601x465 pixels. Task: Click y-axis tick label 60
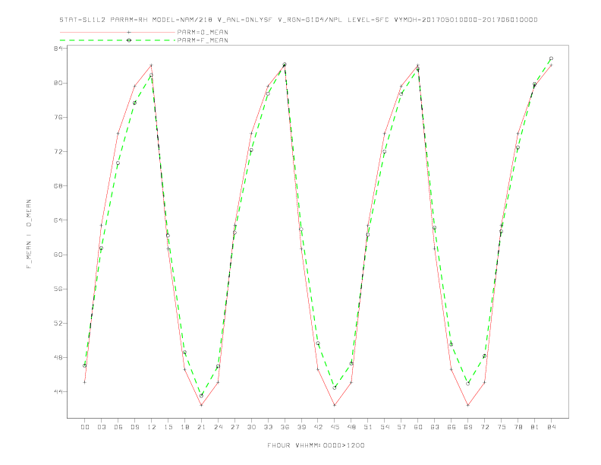click(x=58, y=255)
